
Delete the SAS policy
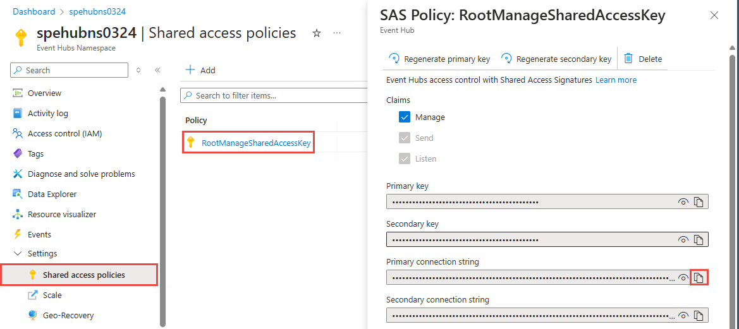click(643, 59)
